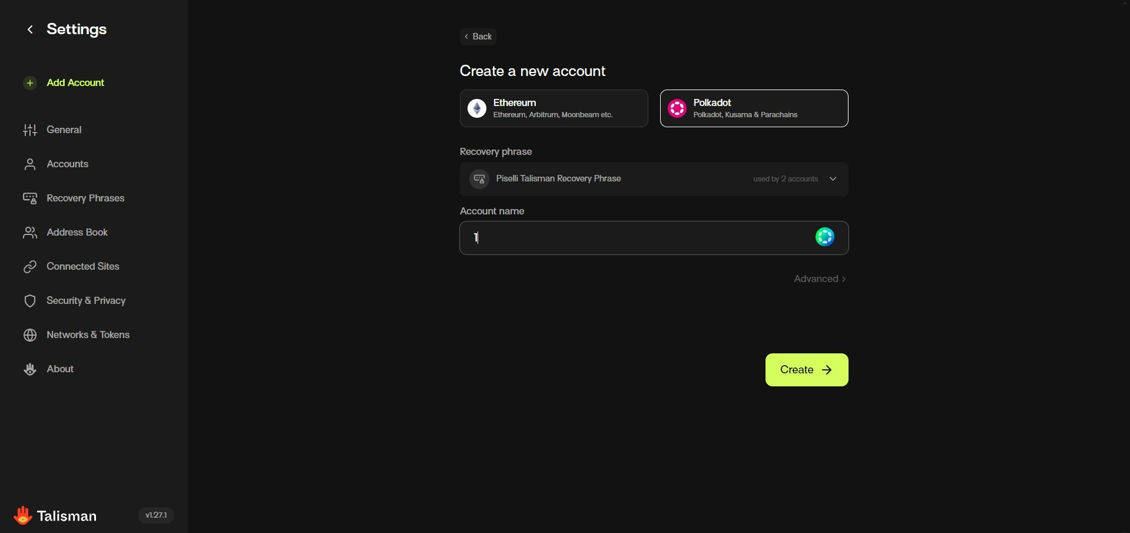
Task: Click the Polkadot pink logo icon
Action: [677, 108]
